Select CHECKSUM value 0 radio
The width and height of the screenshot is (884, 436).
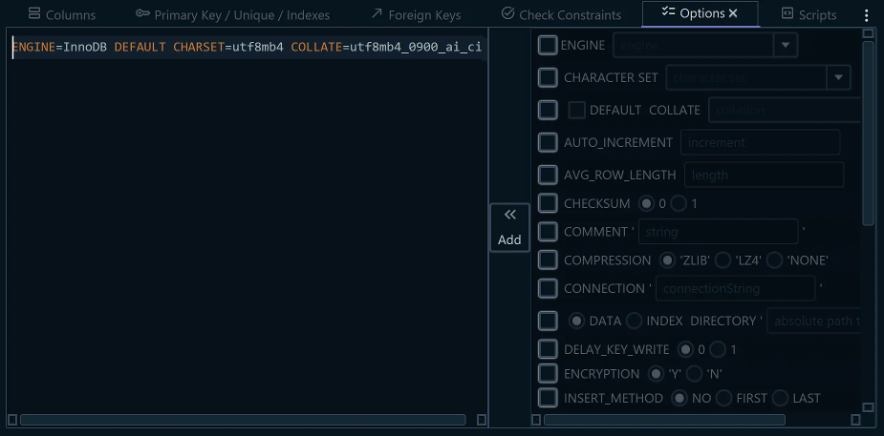coord(647,203)
